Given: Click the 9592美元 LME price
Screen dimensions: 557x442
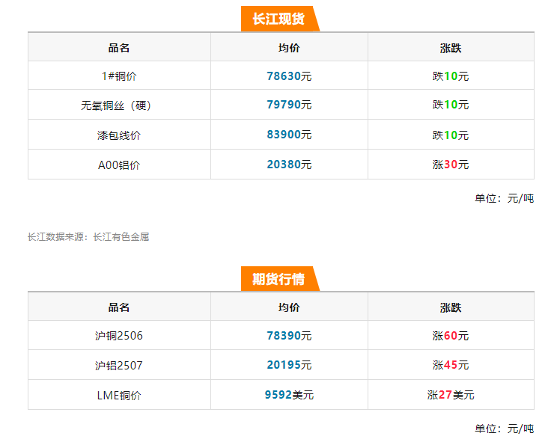Looking at the screenshot, I should [x=289, y=395].
